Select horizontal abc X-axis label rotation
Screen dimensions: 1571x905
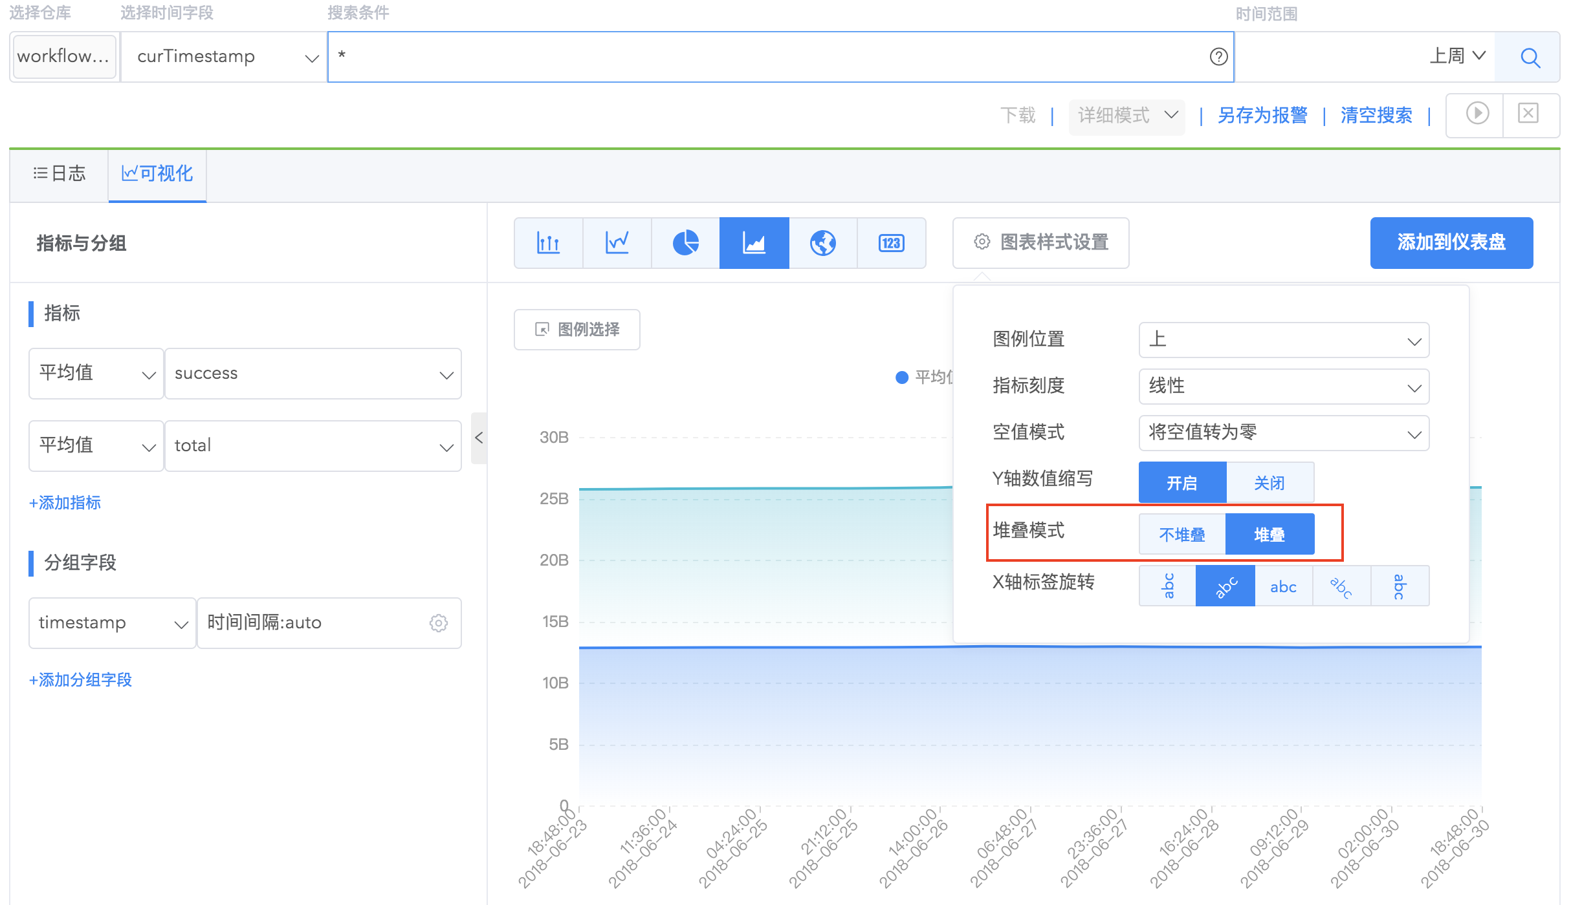tap(1283, 586)
